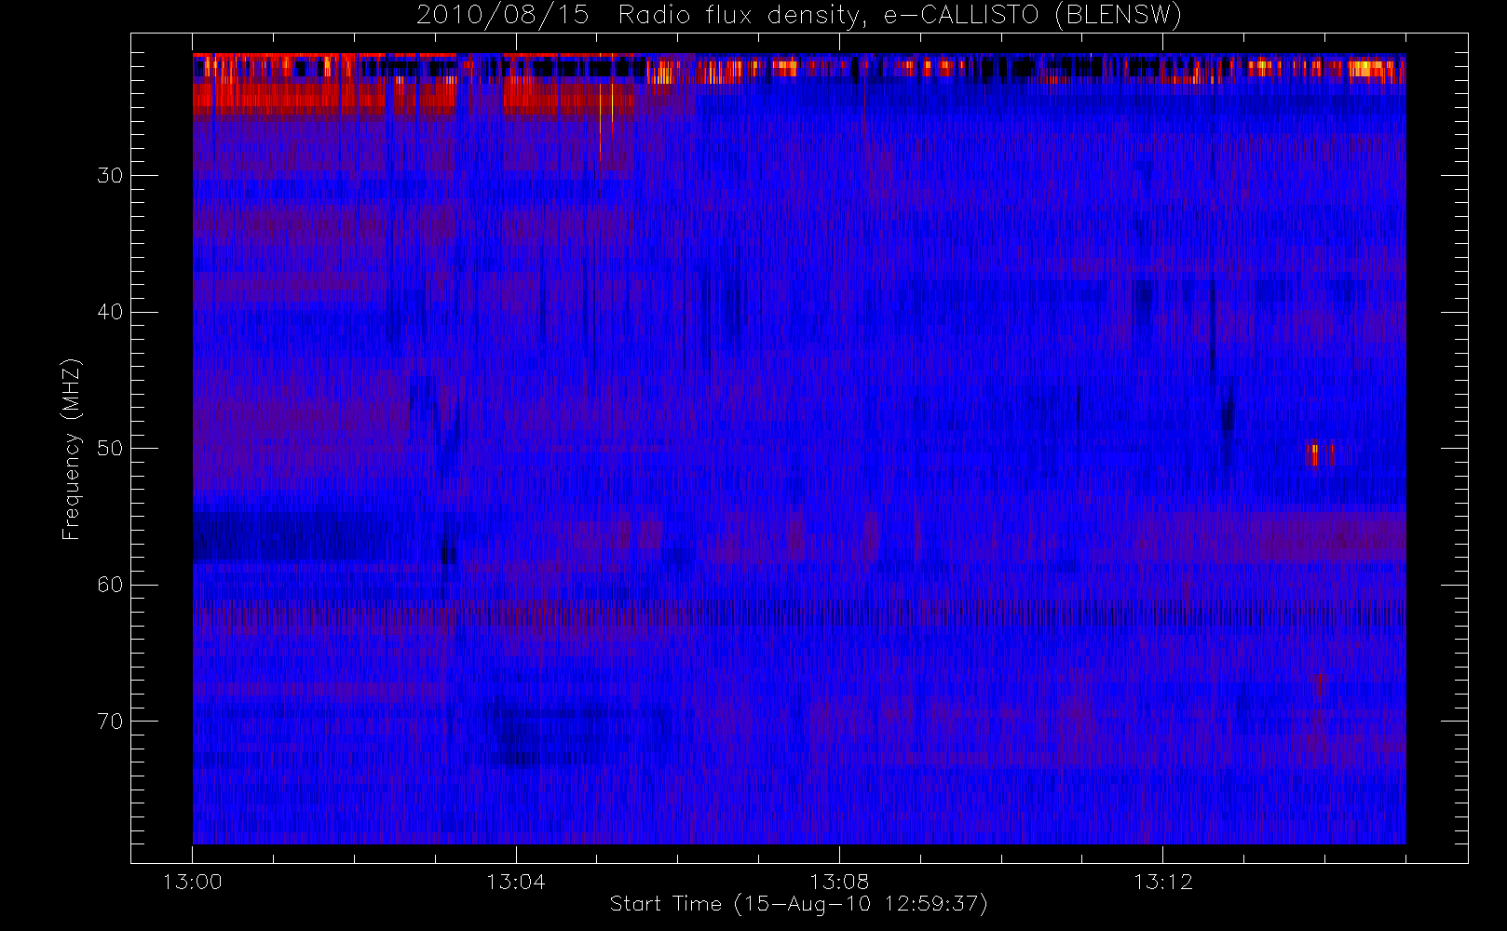Click the time tick label '13:12'
Image resolution: width=1507 pixels, height=931 pixels.
pos(1162,882)
